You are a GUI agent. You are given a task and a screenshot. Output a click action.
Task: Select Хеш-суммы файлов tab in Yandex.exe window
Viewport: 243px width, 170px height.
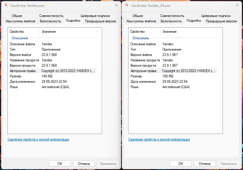click(x=21, y=21)
